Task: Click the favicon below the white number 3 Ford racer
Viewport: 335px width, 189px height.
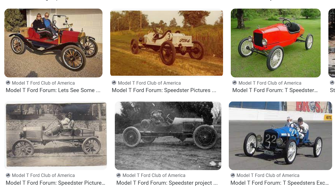Action: 114,83
